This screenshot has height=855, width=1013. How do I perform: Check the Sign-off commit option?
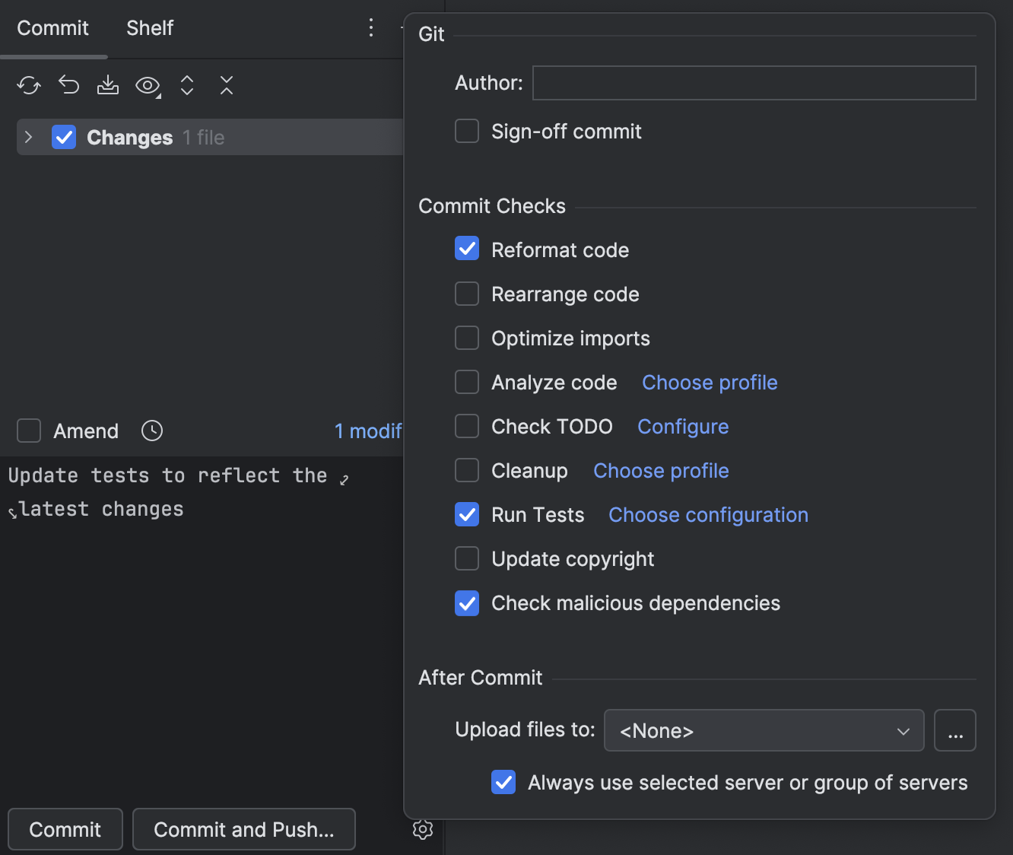(x=466, y=131)
